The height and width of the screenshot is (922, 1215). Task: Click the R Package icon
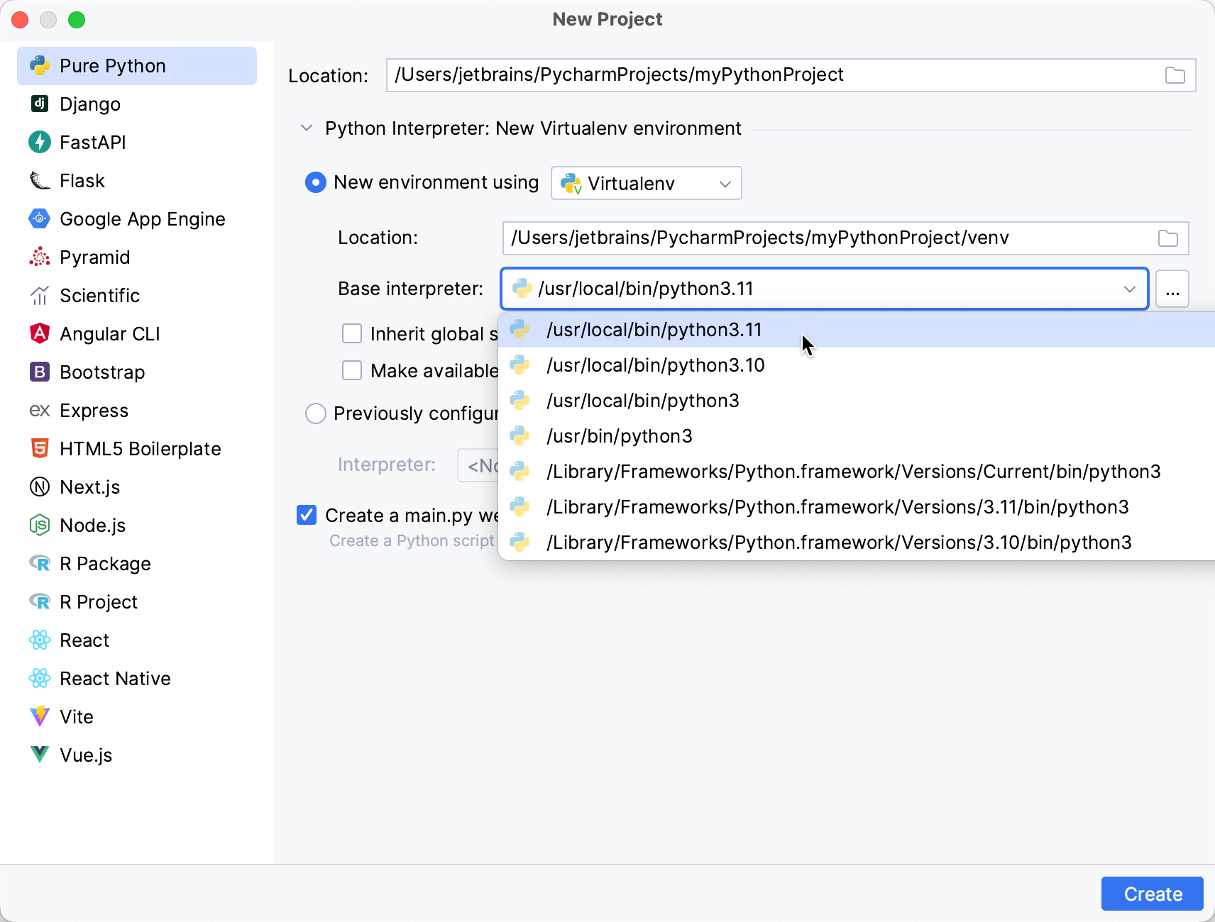coord(40,564)
